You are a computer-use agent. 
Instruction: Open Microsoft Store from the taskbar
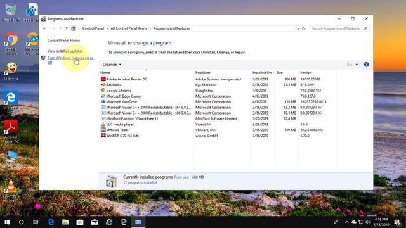(80, 222)
